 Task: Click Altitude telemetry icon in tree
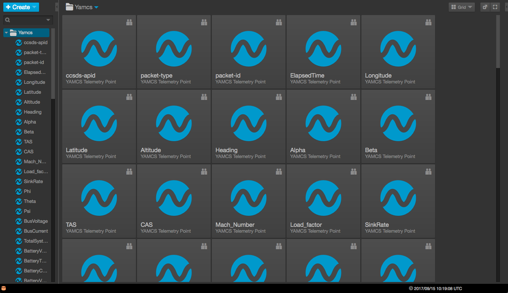(x=18, y=102)
